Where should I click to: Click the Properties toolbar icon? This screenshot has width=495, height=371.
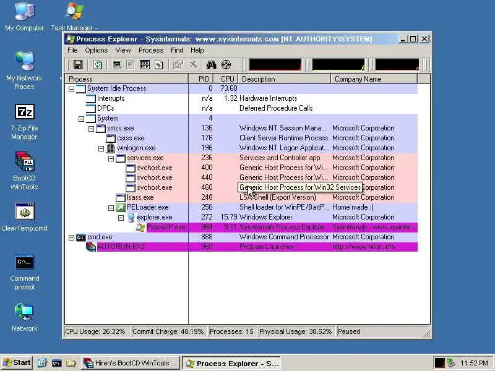pyautogui.click(x=178, y=65)
